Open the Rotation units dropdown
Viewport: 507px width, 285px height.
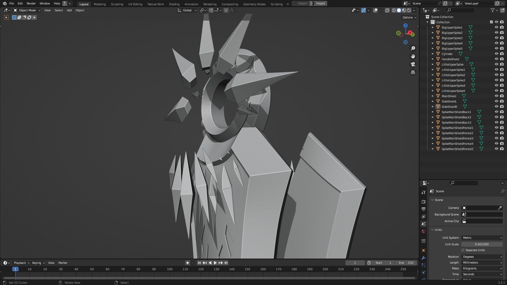point(482,257)
